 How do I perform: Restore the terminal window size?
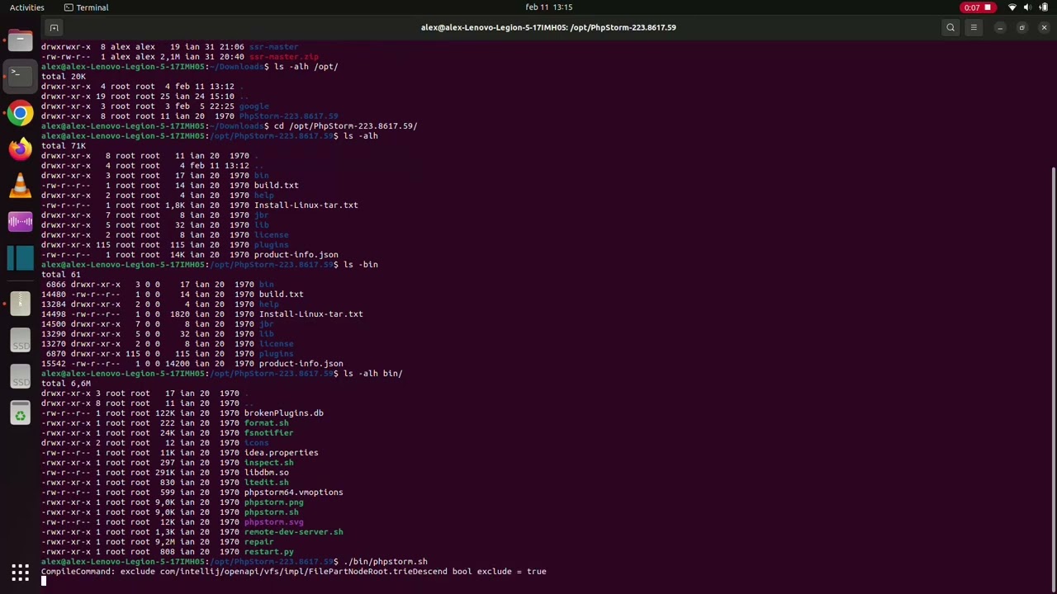pos(1021,27)
